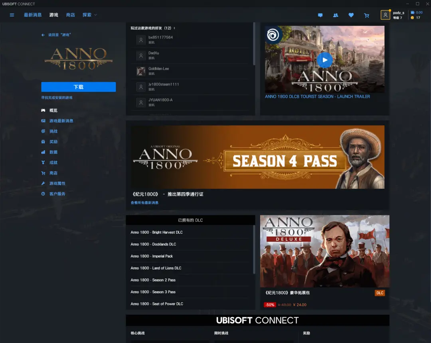Open the Anno 1800 Deluxe DLC thumbnail

pyautogui.click(x=324, y=251)
